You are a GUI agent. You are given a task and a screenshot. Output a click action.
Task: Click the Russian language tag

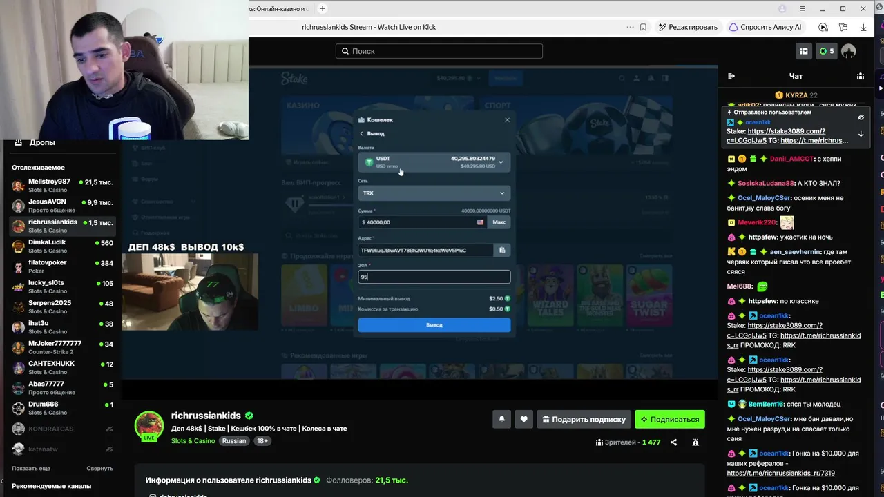233,441
